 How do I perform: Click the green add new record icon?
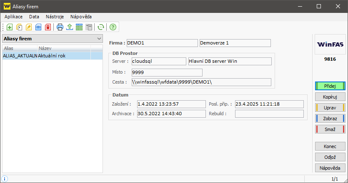(x=10, y=27)
